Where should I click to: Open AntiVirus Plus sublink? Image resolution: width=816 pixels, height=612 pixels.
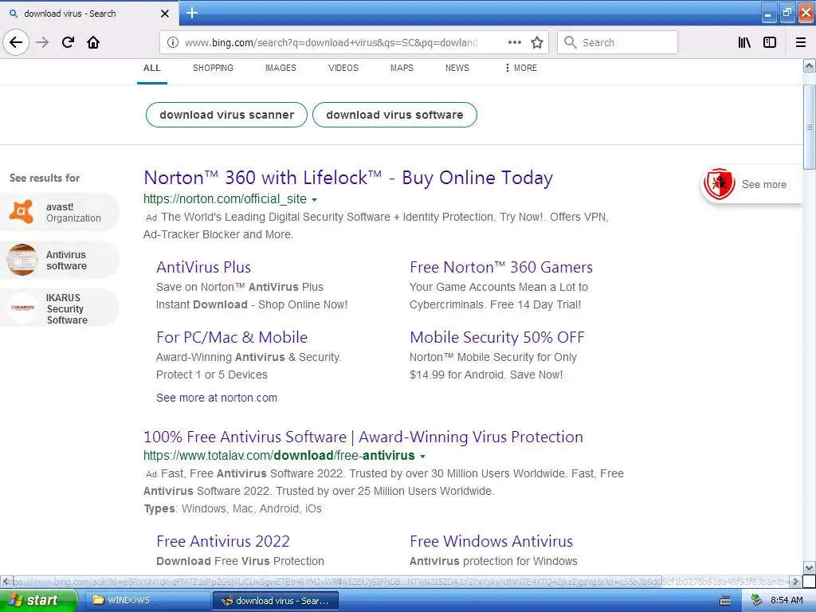pos(203,267)
